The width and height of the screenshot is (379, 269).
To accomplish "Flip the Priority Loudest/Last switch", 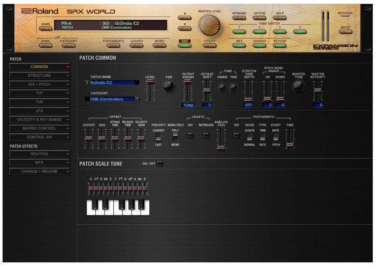I will pyautogui.click(x=158, y=138).
